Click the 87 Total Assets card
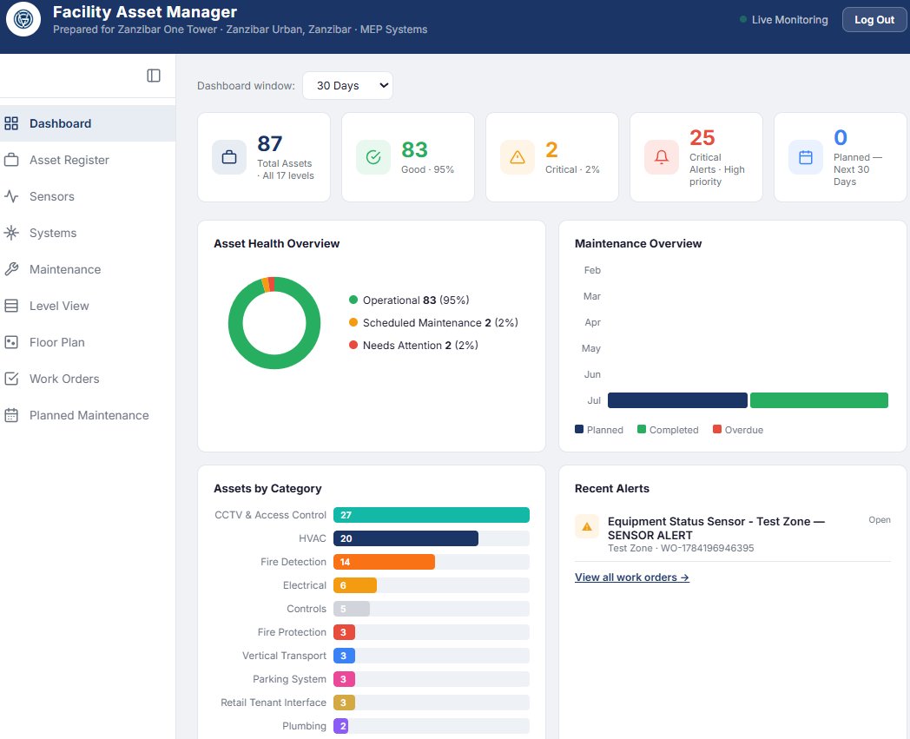 pos(264,157)
